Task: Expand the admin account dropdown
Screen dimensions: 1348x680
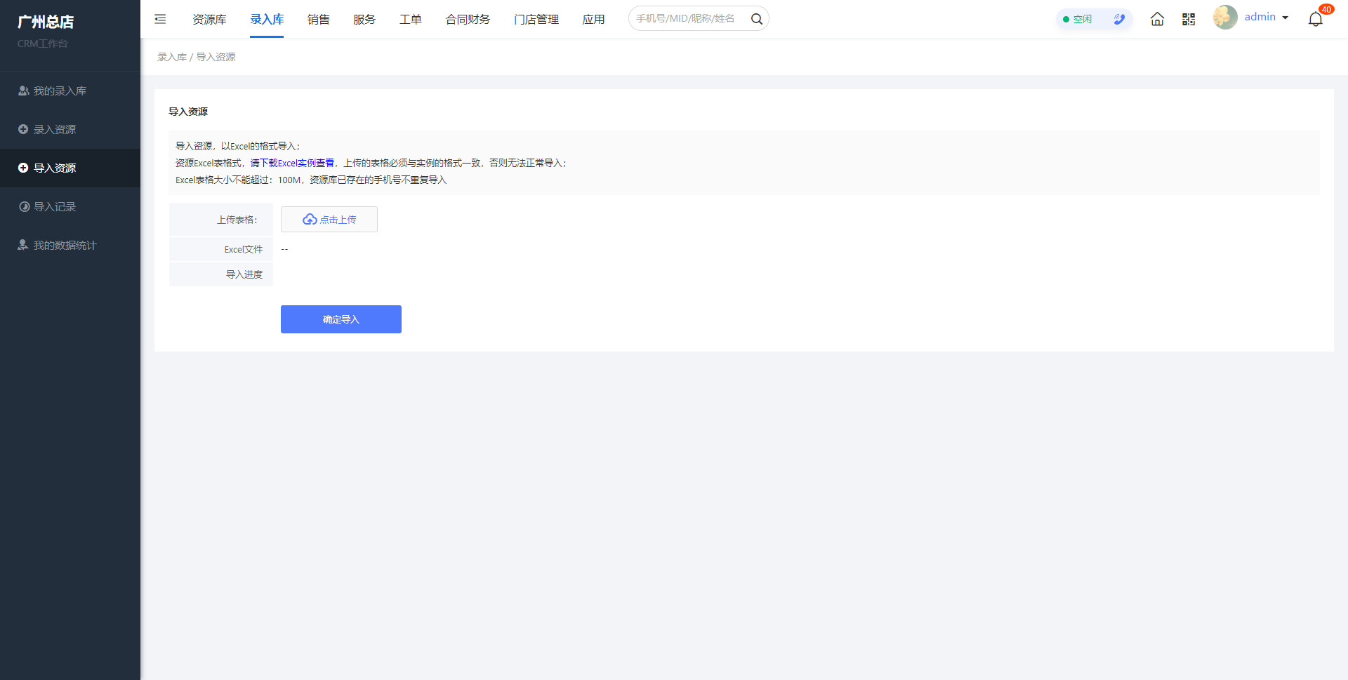Action: click(1285, 18)
